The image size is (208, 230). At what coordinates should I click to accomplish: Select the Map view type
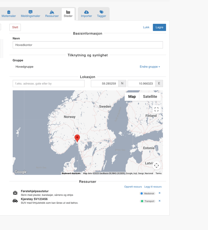(132, 97)
